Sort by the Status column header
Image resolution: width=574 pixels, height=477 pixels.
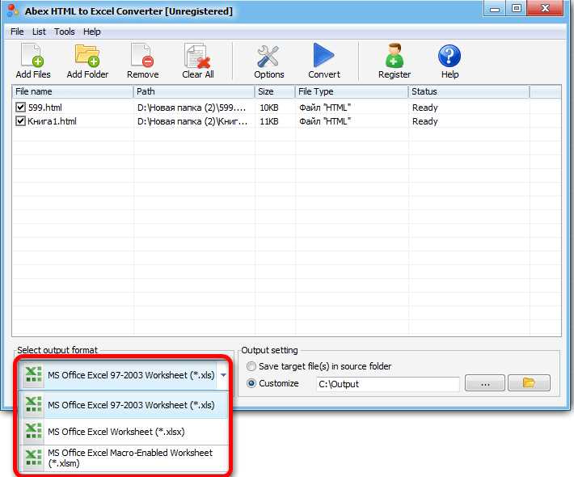pos(469,91)
